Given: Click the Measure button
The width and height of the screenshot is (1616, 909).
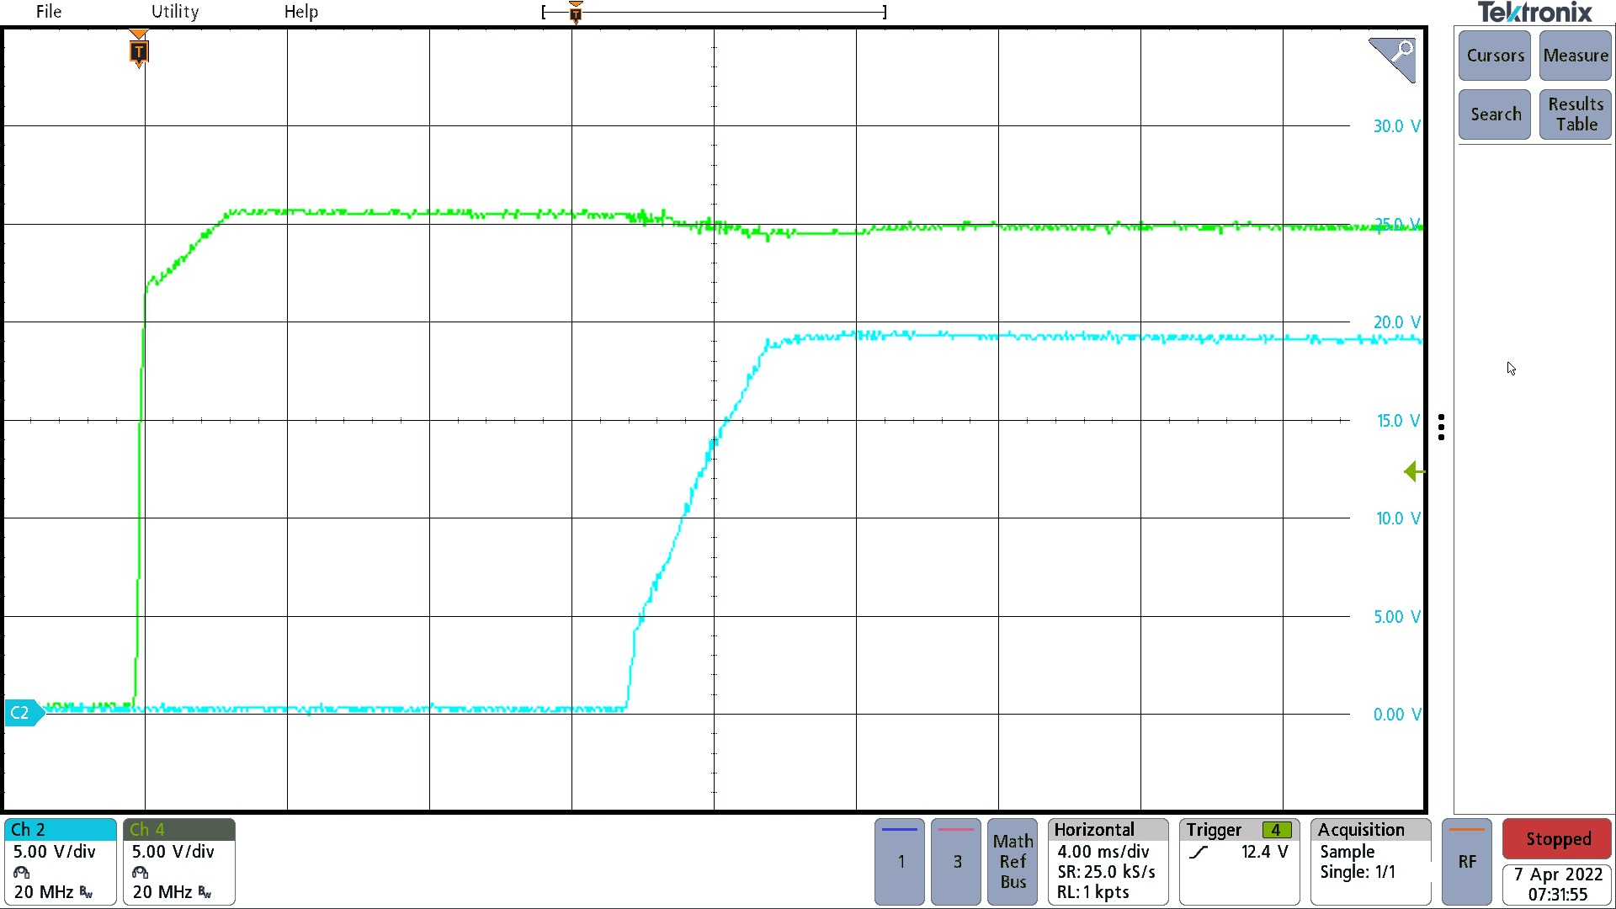Looking at the screenshot, I should 1576,56.
